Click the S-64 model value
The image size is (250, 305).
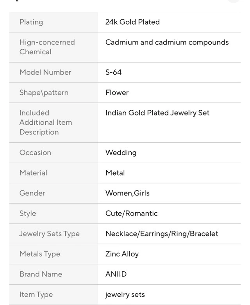point(113,72)
